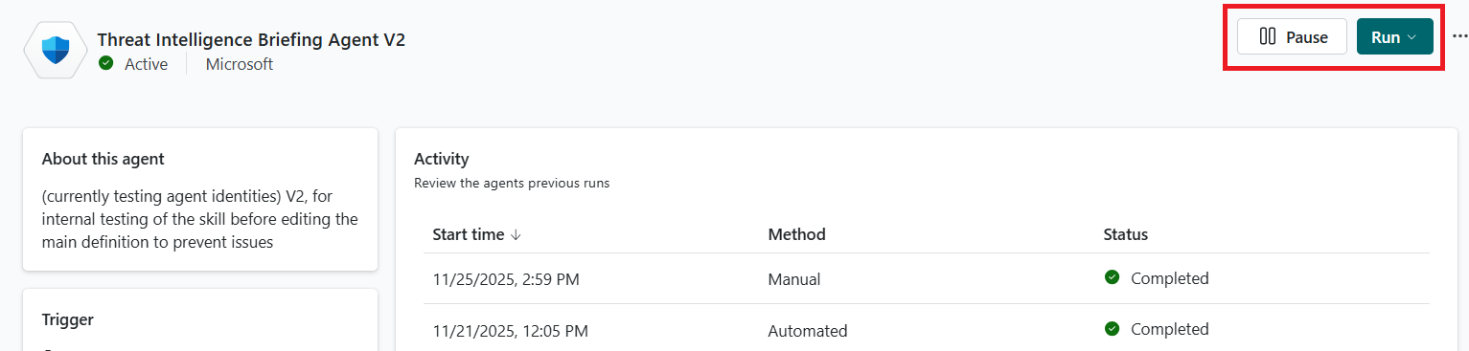Viewport: 1469px width, 351px height.
Task: Click the pause bars icon
Action: pos(1268,37)
